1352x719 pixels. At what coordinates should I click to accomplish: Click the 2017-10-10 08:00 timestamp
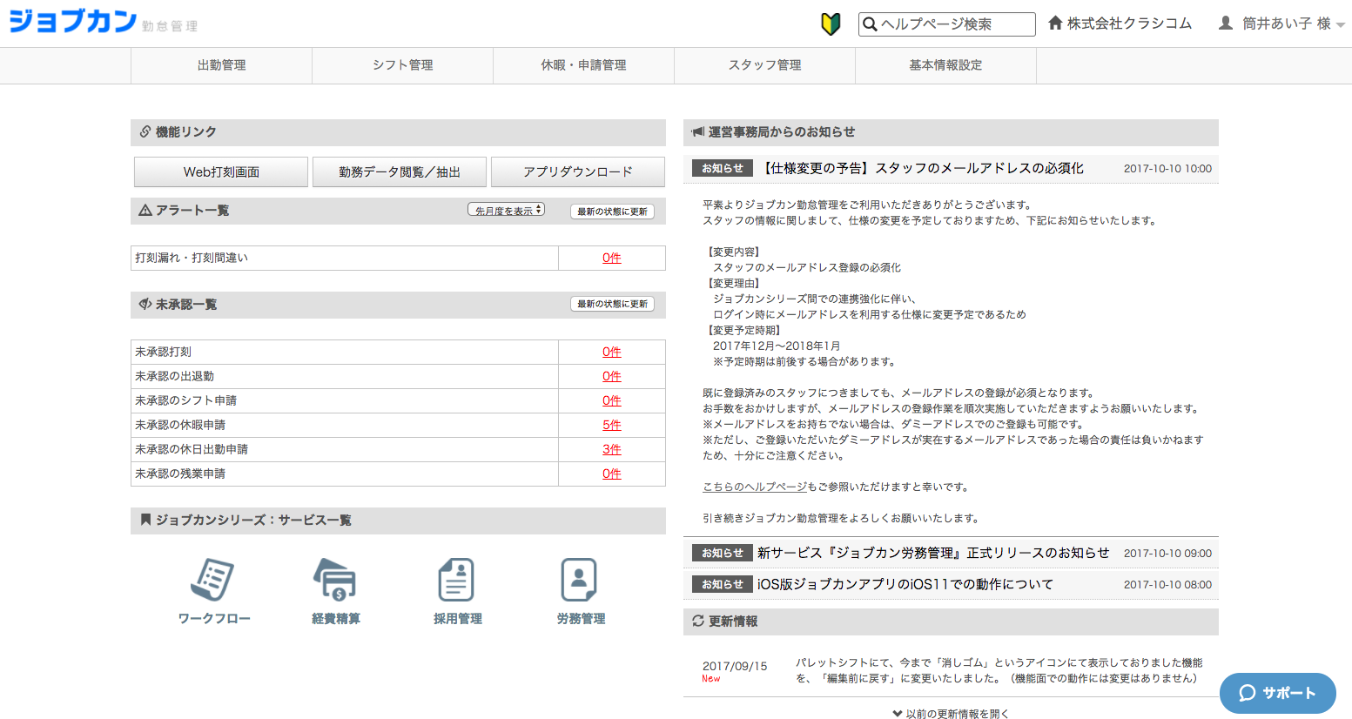1167,585
